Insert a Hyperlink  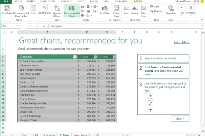(x=171, y=11)
